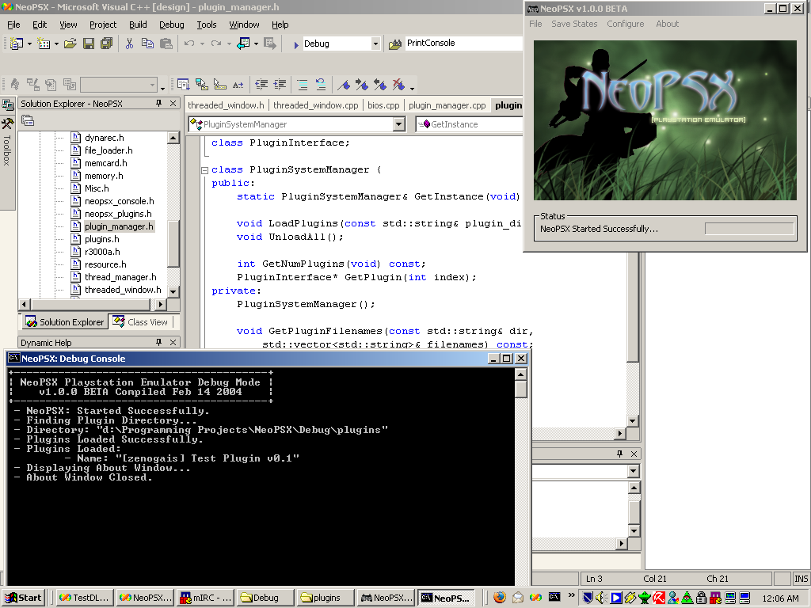This screenshot has height=608, width=811.
Task: Open the About menu in NeoPSX window
Action: tap(667, 24)
